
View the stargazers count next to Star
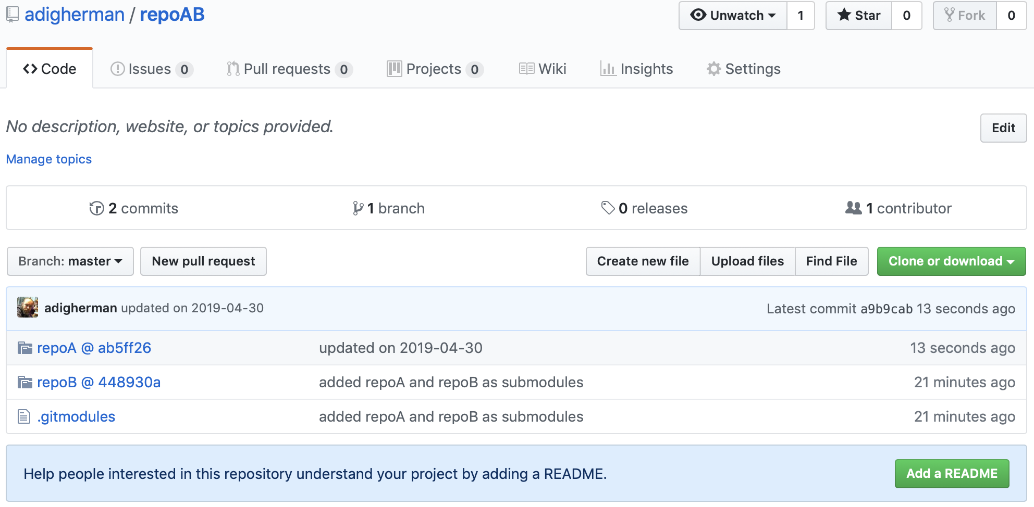pos(907,16)
